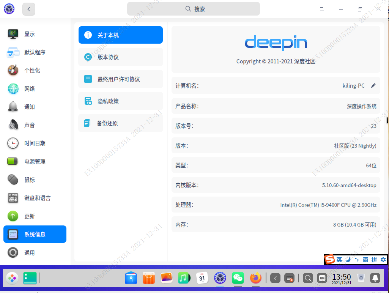Open 声音 (Sound) settings in the sidebar
This screenshot has width=389, height=293.
pos(30,125)
